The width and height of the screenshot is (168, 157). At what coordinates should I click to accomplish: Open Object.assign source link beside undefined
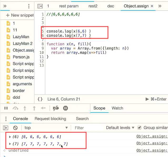[x=152, y=150]
